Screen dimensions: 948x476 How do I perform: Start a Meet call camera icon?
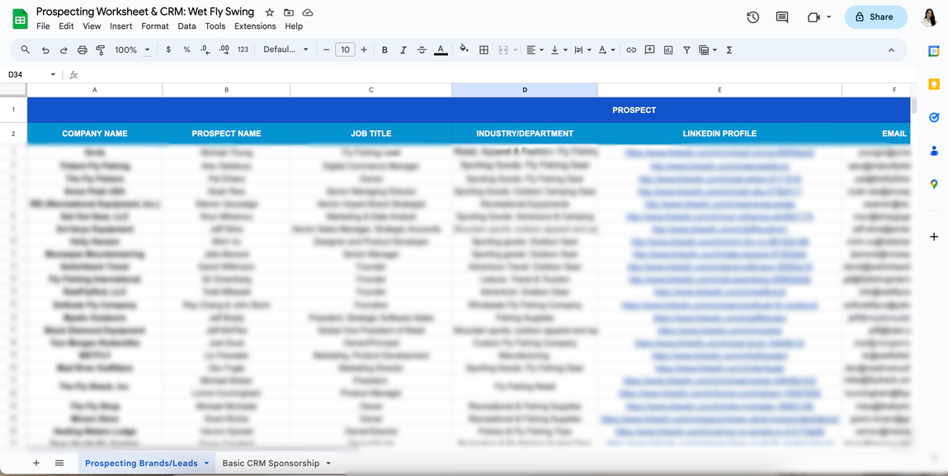814,17
